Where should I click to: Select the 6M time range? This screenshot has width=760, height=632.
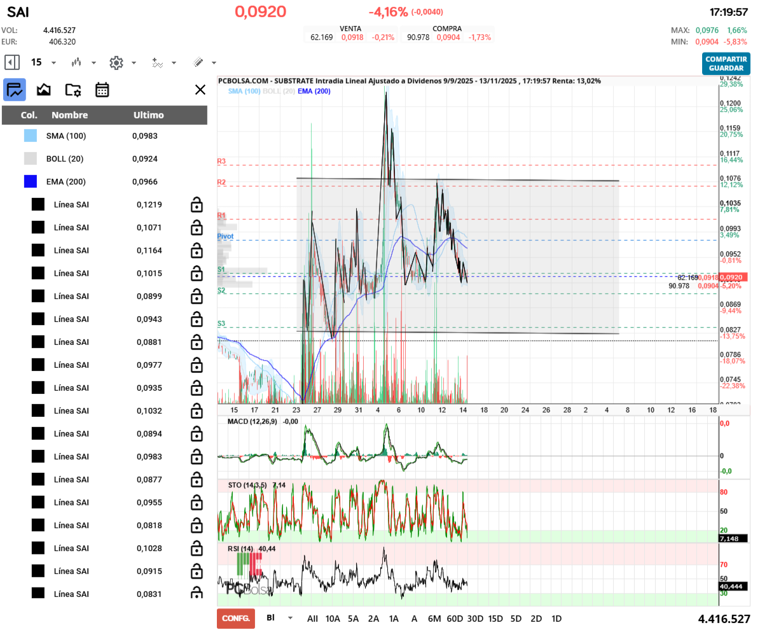pyautogui.click(x=434, y=618)
